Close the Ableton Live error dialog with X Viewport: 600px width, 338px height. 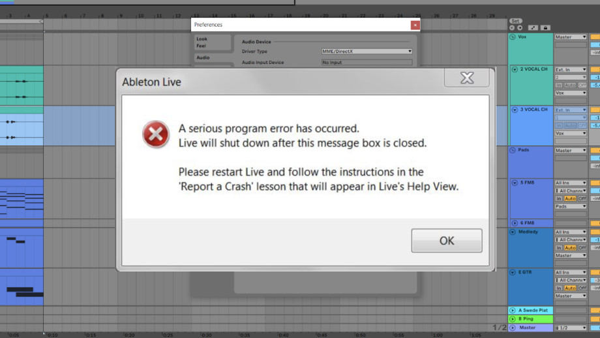(x=467, y=78)
